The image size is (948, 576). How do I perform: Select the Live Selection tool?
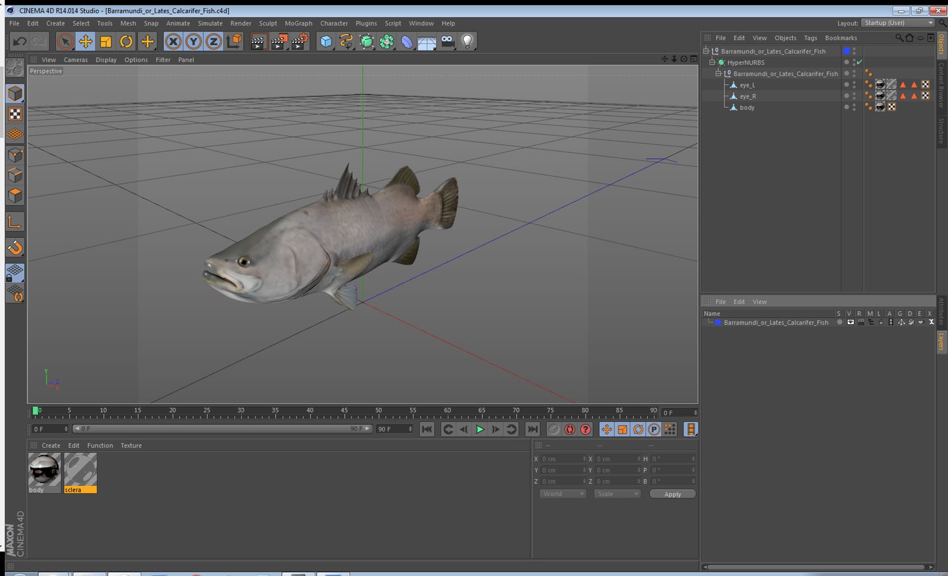(x=65, y=42)
